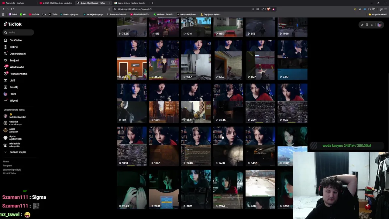The image size is (389, 219).
Task: Click Warunki i polityki footer link
Action: tap(12, 170)
